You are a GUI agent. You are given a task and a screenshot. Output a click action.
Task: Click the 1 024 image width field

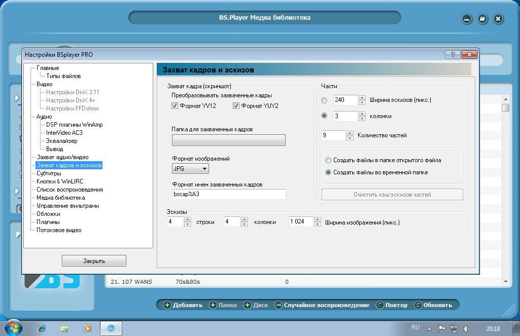point(301,221)
